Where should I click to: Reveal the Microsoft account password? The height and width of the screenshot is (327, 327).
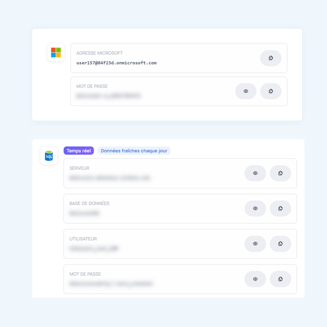(x=246, y=91)
